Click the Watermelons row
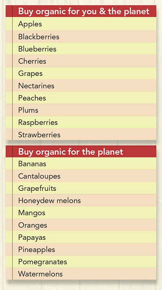Viewport: 162px width, 290px height. tap(81, 274)
